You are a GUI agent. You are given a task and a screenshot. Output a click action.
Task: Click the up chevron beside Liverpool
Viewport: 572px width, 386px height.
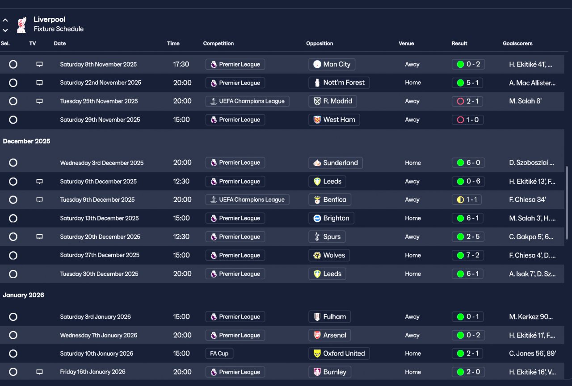click(x=5, y=20)
